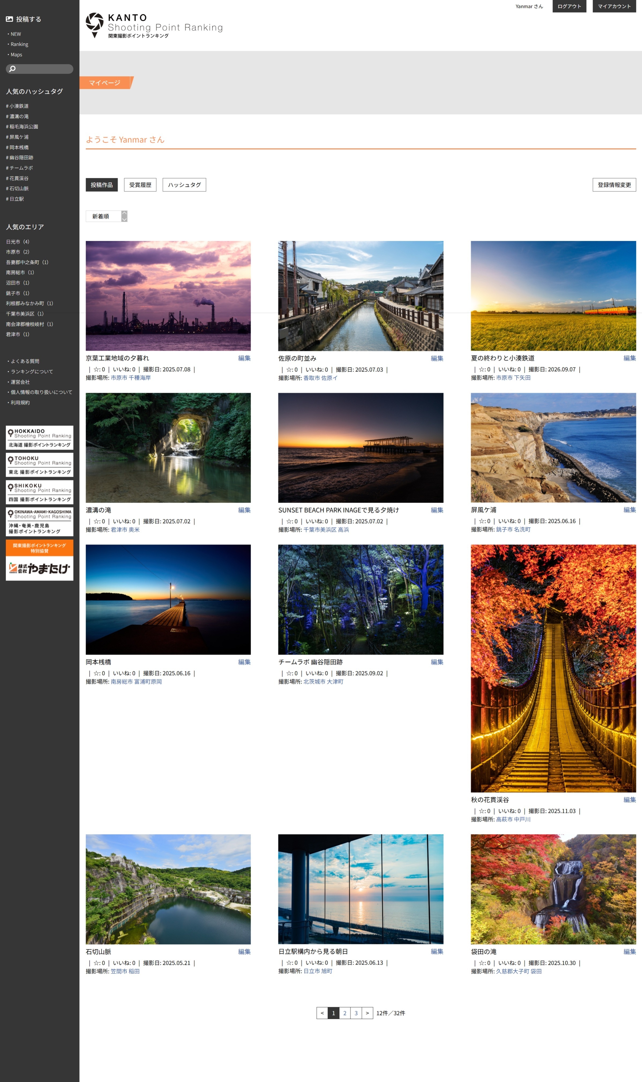Click the やまたけ sponsor logo banner
The width and height of the screenshot is (642, 1082).
pos(39,568)
